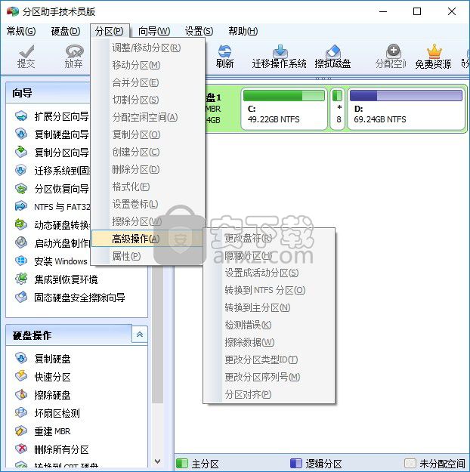Screen dimensions: 470x472
Task: Open the 帮助(H) menu
Action: point(243,31)
